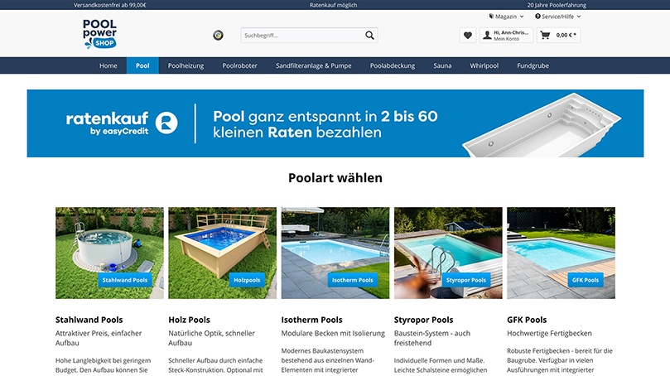Go to the Poolroboter category
This screenshot has height=376, width=670.
click(x=240, y=65)
